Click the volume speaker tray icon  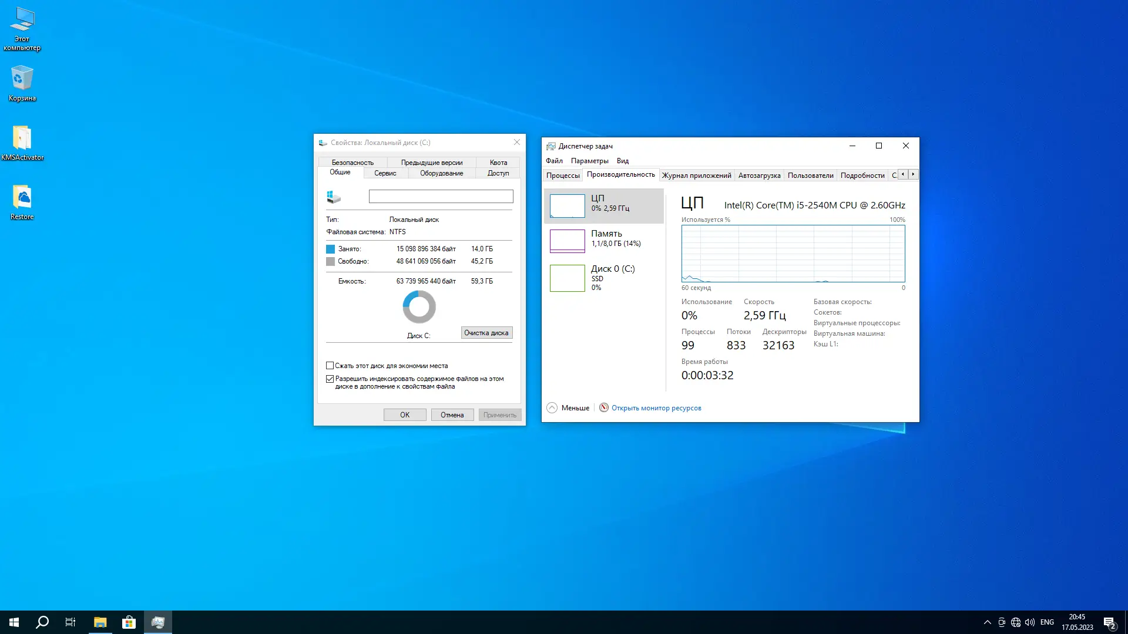[x=1030, y=622]
